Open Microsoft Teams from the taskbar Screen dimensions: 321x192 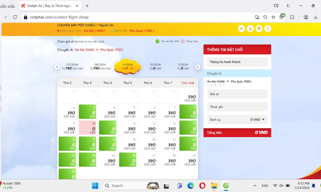coord(179,186)
